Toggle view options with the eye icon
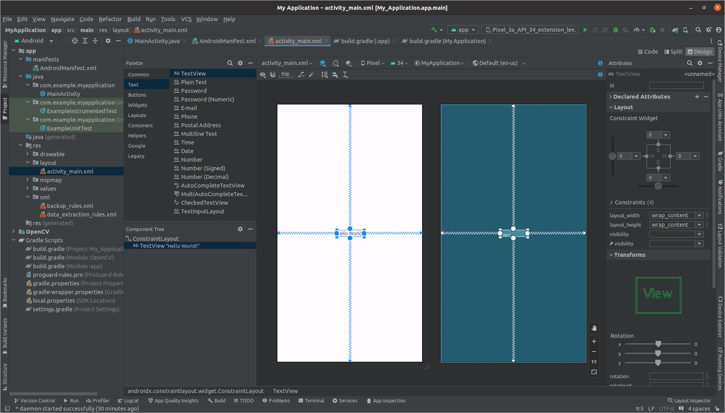725x413 pixels. [x=263, y=74]
